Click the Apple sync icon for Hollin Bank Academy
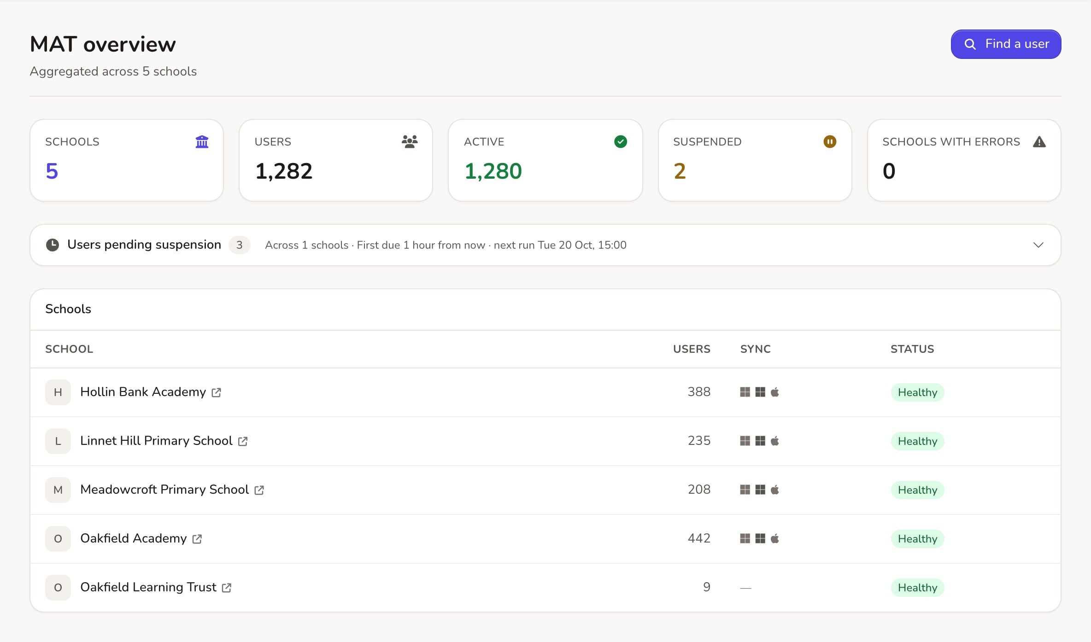Image resolution: width=1091 pixels, height=642 pixels. coord(775,392)
